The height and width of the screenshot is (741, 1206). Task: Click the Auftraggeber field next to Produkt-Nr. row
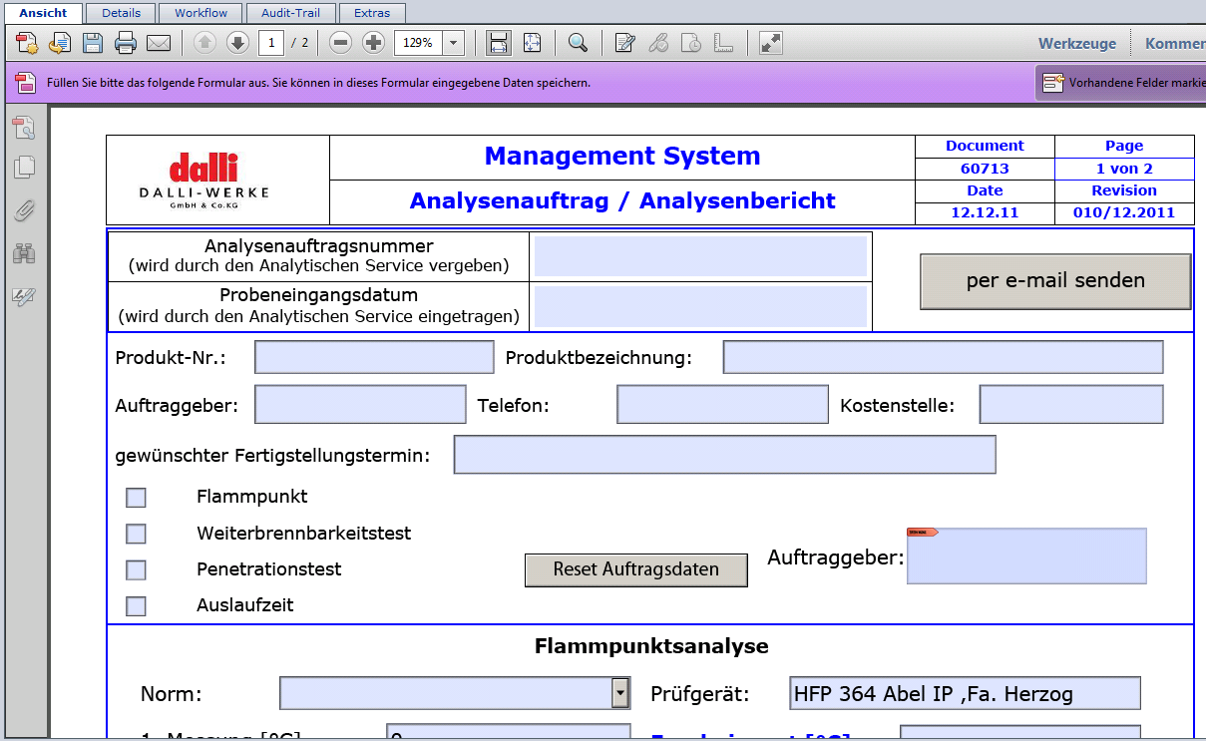(x=360, y=405)
